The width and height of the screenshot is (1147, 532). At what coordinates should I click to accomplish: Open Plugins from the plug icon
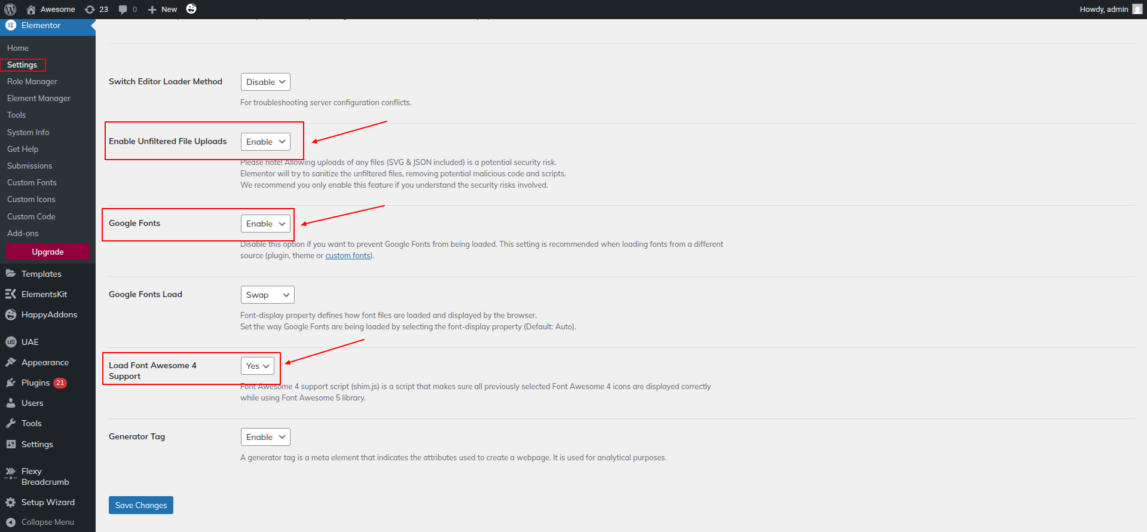coord(11,383)
